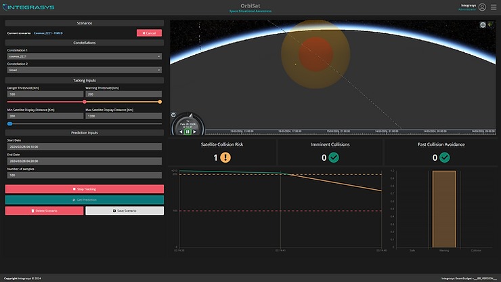Screen dimensions: 501x282
Task: Open the user profile icon
Action: tap(482, 7)
